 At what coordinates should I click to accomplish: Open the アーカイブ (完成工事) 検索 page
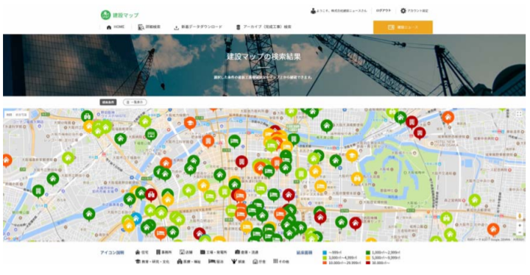click(264, 27)
